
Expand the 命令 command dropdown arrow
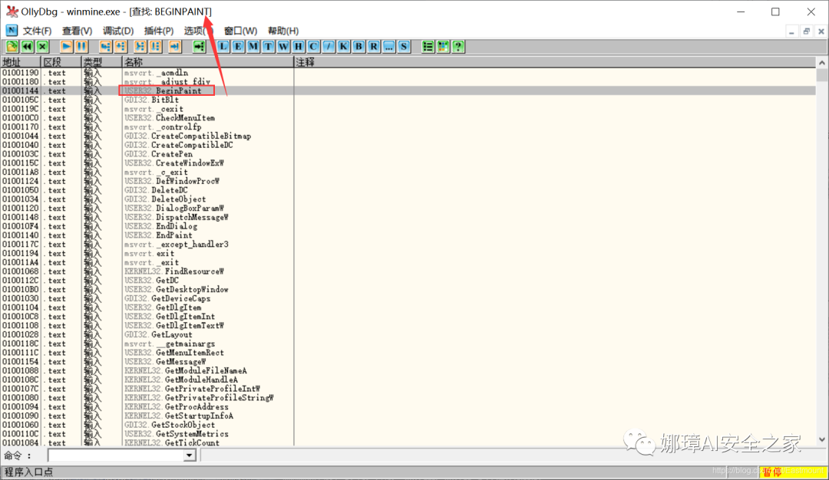tap(190, 455)
